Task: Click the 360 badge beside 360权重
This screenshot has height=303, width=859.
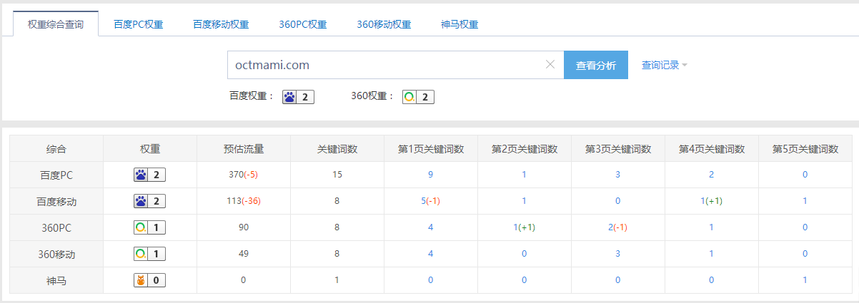Action: 418,97
